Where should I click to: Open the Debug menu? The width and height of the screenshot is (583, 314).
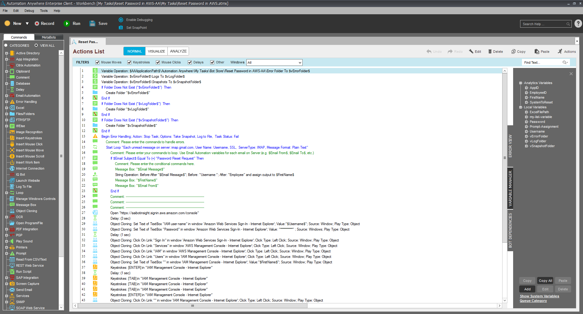click(x=29, y=11)
